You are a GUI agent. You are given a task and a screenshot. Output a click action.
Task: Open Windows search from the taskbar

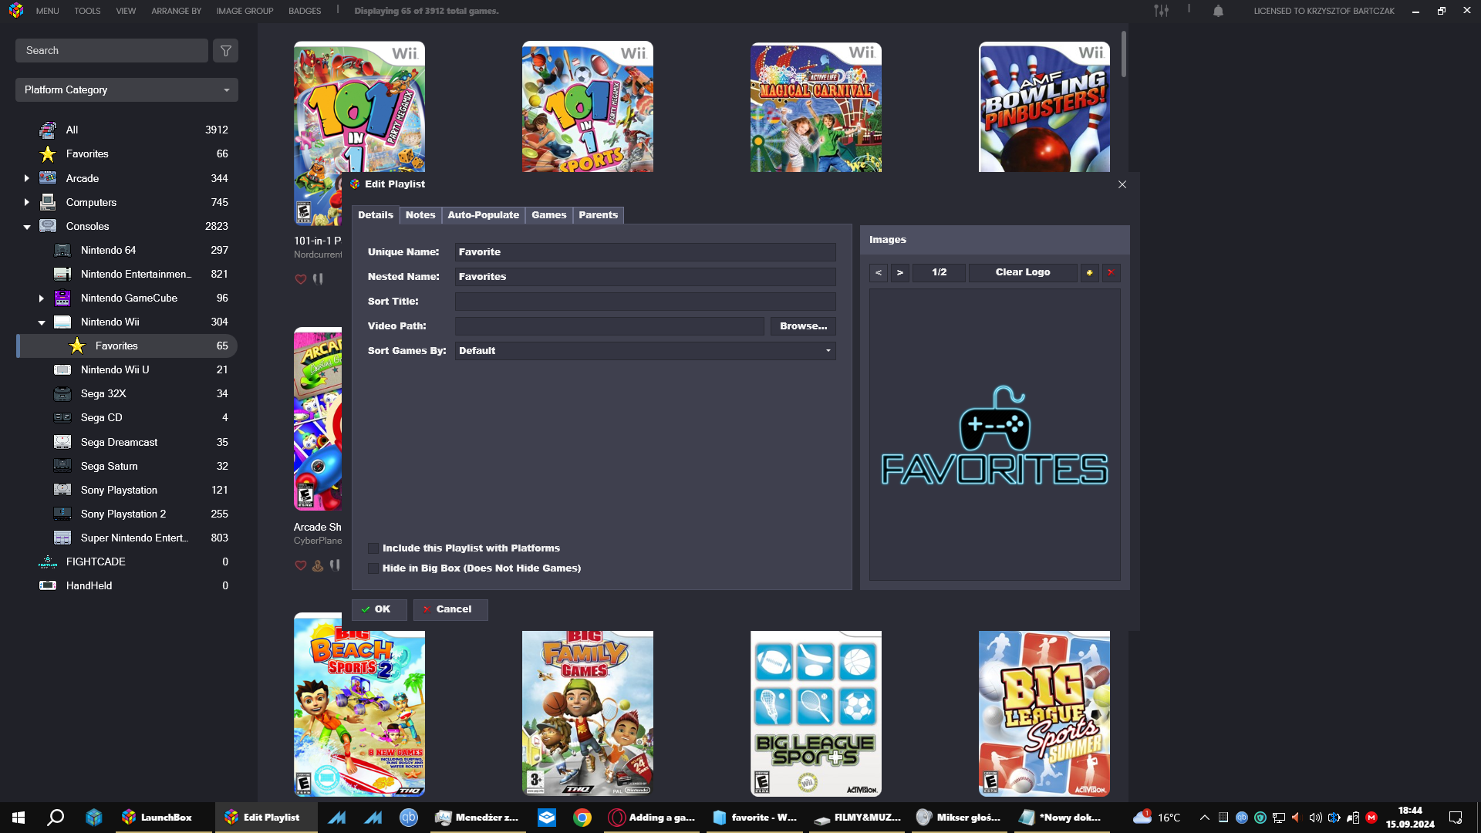[56, 818]
